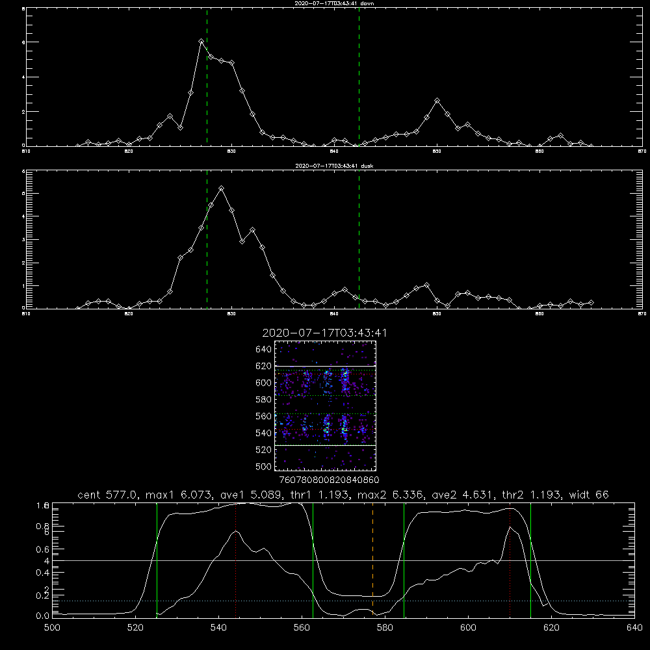Viewport: 650px width, 650px height.
Task: Click the "max1 6.073" statistic
Action: pos(180,495)
